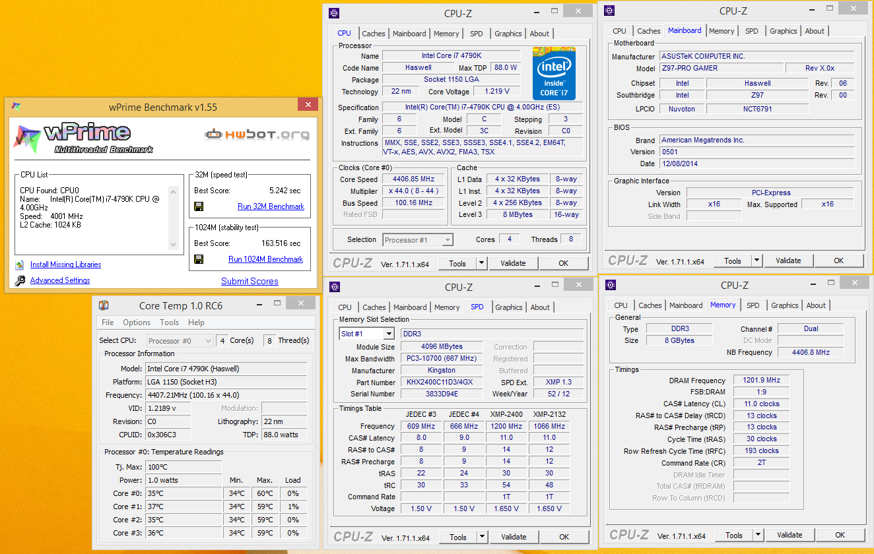Switch to About tab in the Memory window
The height and width of the screenshot is (554, 874).
click(816, 305)
